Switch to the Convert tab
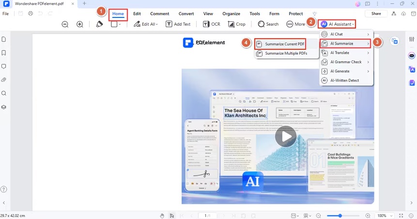 pyautogui.click(x=186, y=14)
